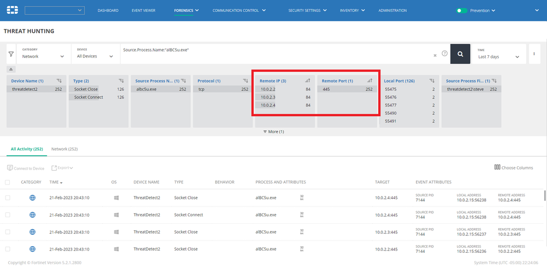The height and width of the screenshot is (267, 547).
Task: Click the Fortinet logo icon
Action: coord(11,10)
